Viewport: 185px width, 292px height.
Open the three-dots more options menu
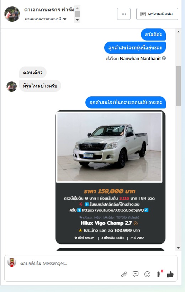(x=124, y=14)
